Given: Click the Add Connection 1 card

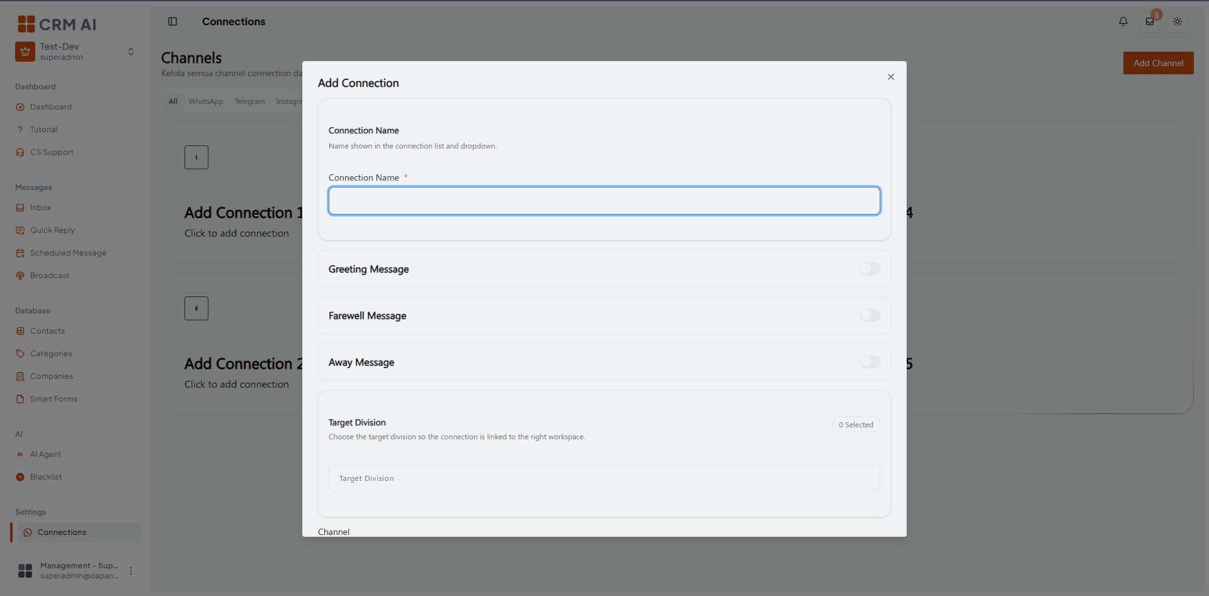Looking at the screenshot, I should 232,193.
